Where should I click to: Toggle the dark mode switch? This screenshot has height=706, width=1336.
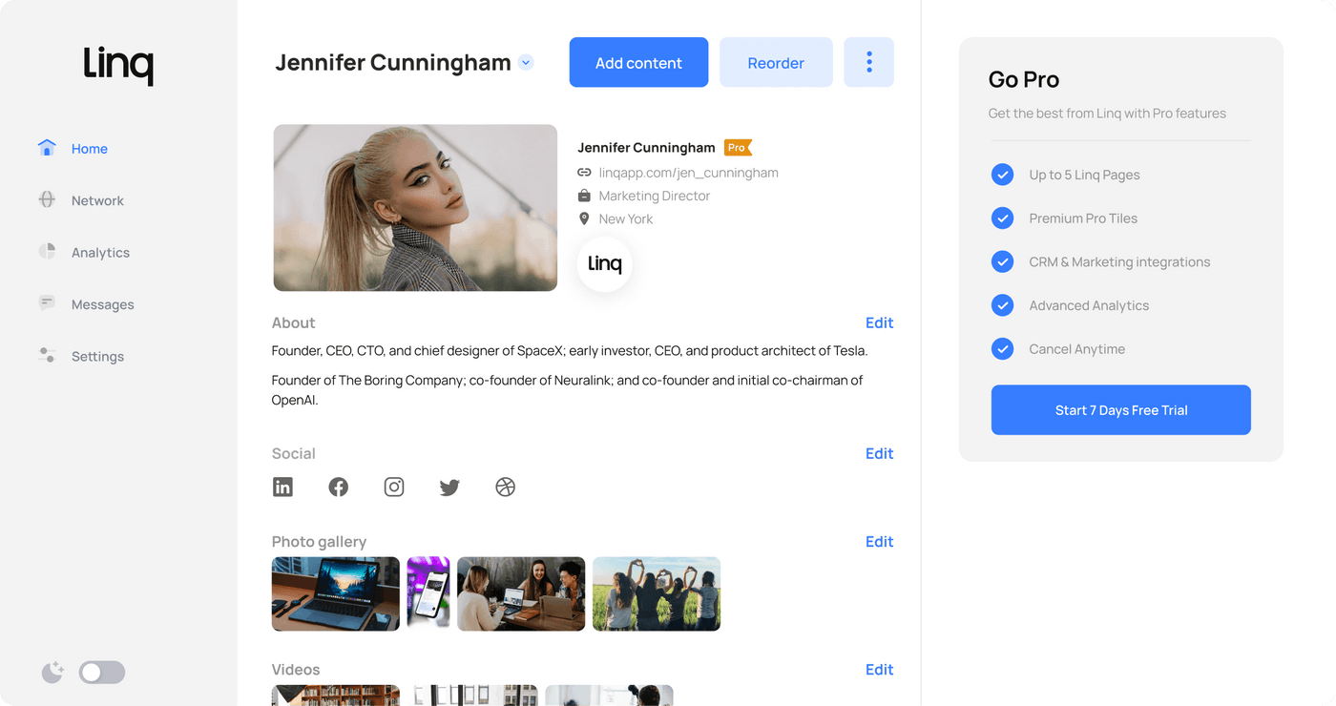[102, 673]
